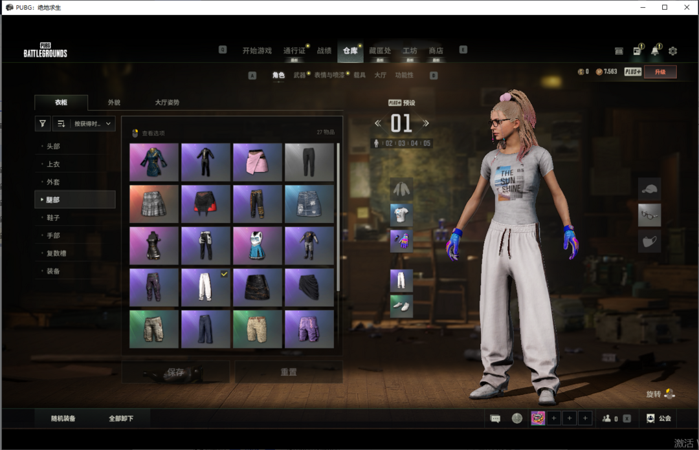Viewport: 699px width, 450px height.
Task: Switch to preset 02
Action: tap(389, 144)
